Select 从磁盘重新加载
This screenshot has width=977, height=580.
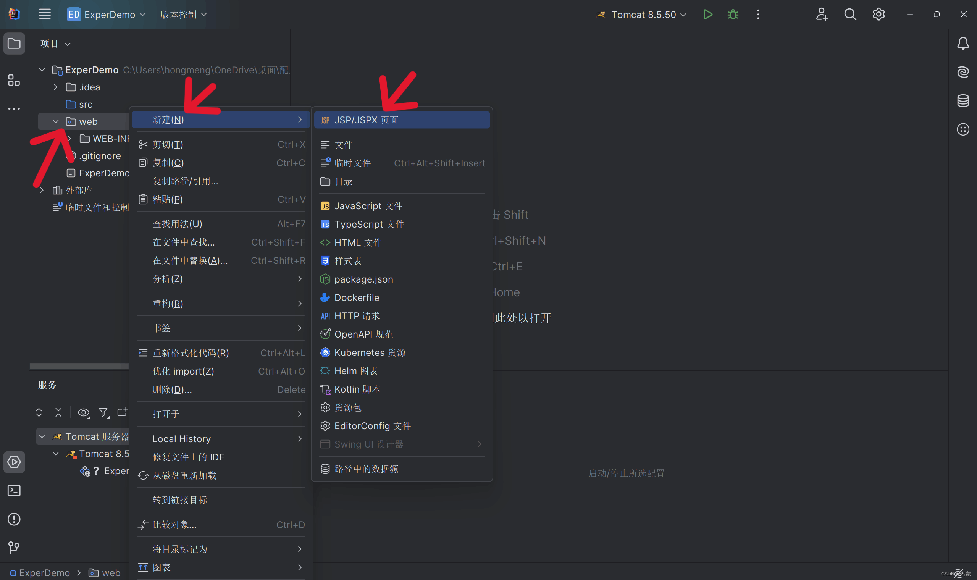(x=221, y=476)
